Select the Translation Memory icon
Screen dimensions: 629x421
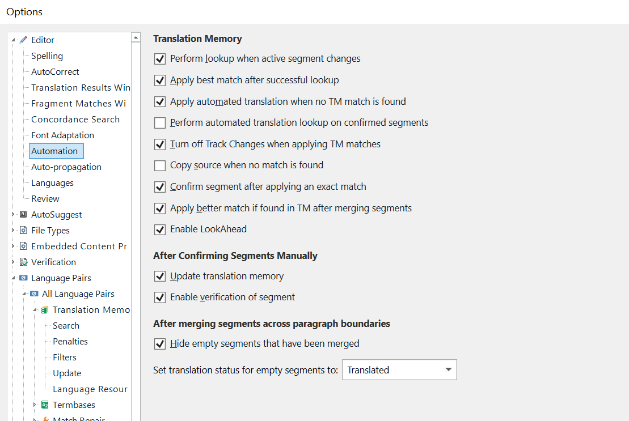point(44,309)
